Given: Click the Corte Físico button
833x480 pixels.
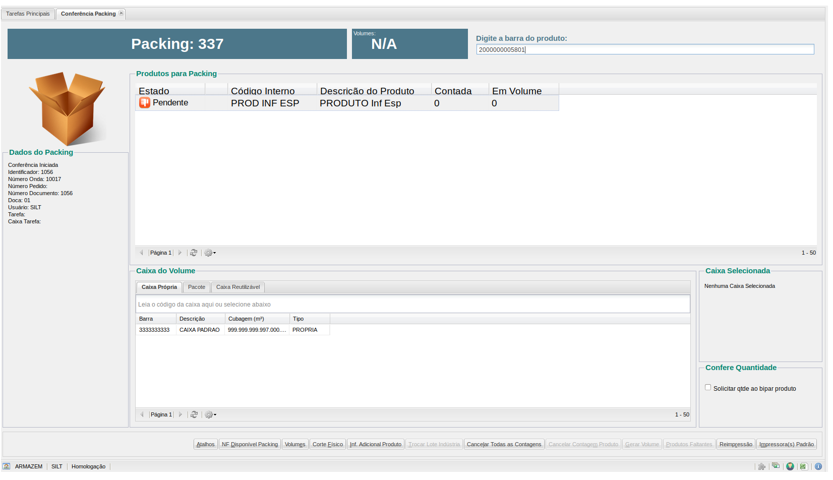Looking at the screenshot, I should 328,444.
